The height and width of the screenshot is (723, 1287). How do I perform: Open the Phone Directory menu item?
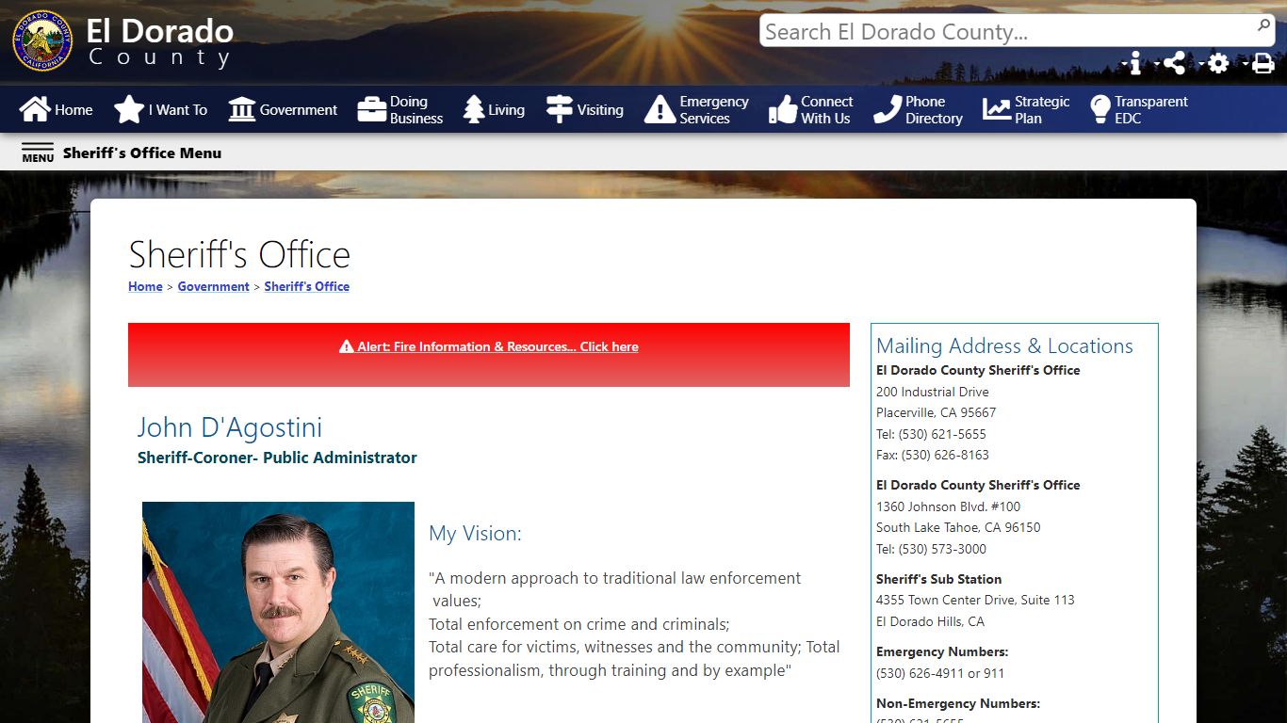click(x=918, y=109)
